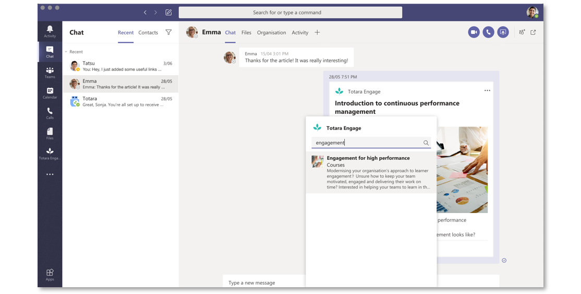Select Engagement for high performance result

[x=371, y=172]
